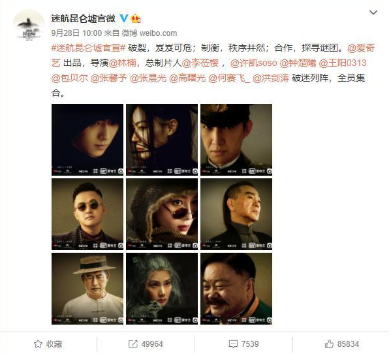Open the military cap officer poster
391x354 pixels.
pyautogui.click(x=236, y=140)
